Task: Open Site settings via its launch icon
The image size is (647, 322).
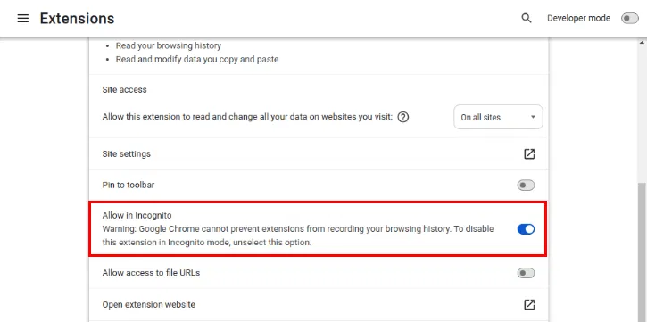Action: click(x=529, y=154)
